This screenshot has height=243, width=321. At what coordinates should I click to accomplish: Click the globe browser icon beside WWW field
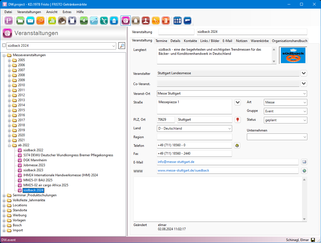pyautogui.click(x=304, y=171)
